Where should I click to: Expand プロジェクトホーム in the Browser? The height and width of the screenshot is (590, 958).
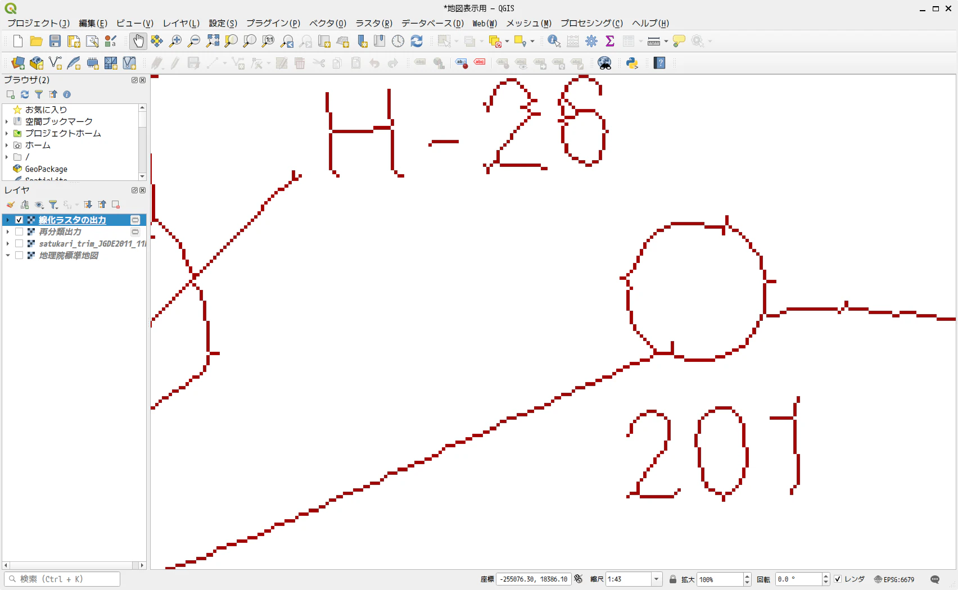tap(7, 133)
